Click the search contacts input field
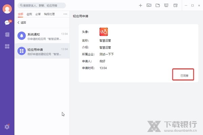The height and width of the screenshot is (135, 203). coord(42,5)
